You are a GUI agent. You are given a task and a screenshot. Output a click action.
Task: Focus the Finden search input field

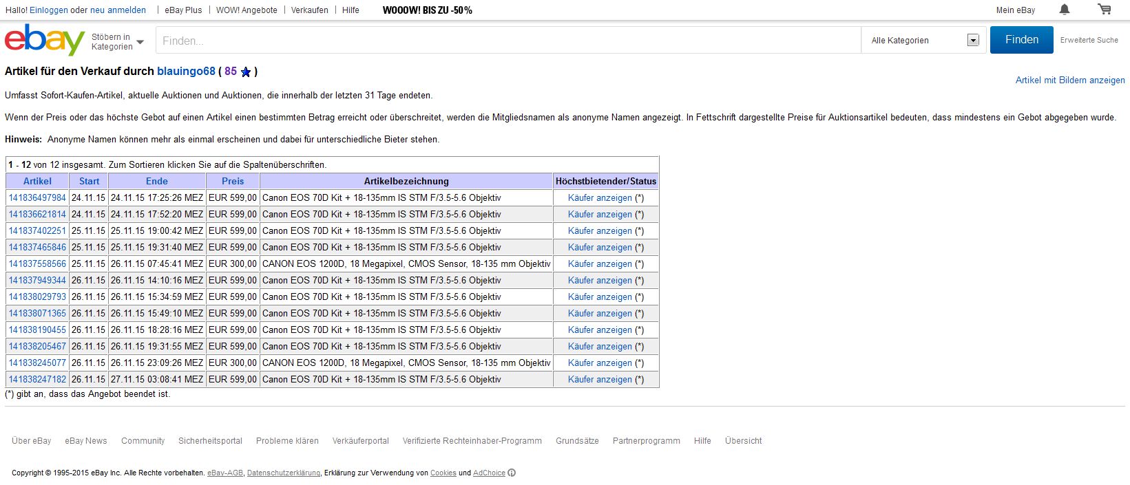coord(508,41)
